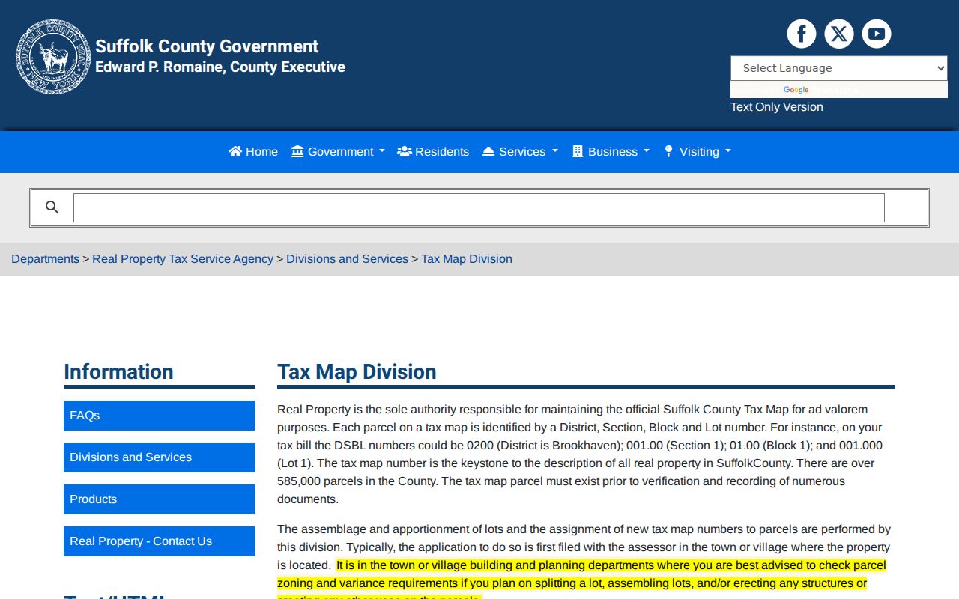Open the Departments breadcrumb link

coord(45,258)
